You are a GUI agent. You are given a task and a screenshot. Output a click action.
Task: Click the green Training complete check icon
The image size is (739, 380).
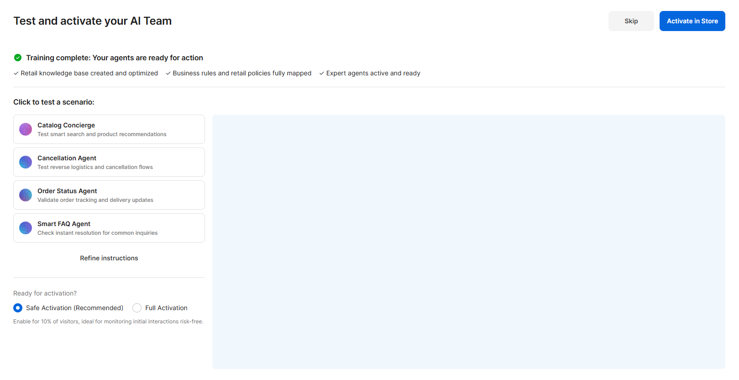18,58
